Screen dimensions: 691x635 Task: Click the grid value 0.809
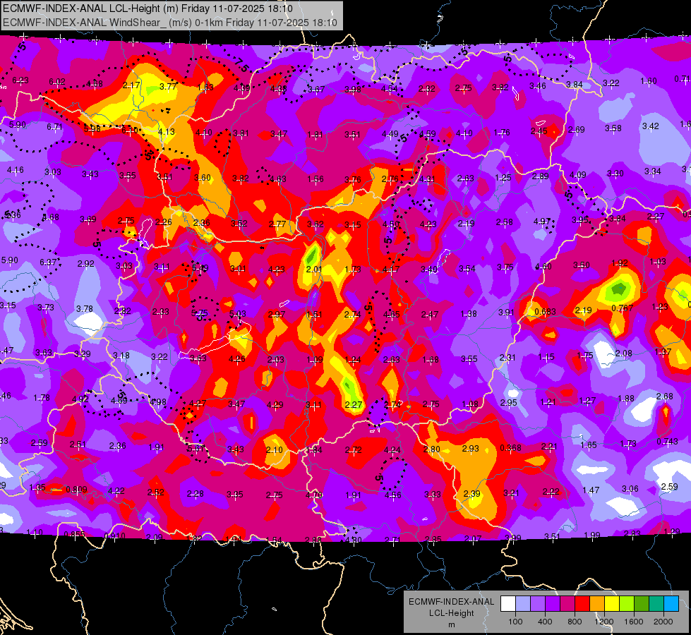(x=76, y=489)
